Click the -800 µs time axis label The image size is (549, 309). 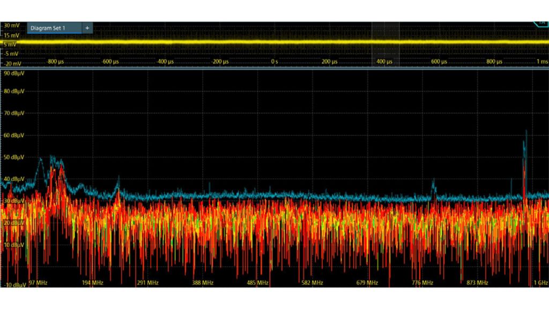(55, 62)
